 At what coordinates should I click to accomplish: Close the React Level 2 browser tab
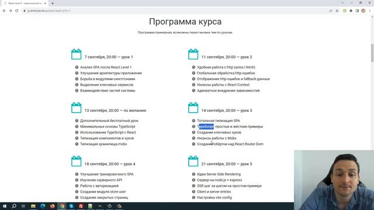pyautogui.click(x=45, y=3)
